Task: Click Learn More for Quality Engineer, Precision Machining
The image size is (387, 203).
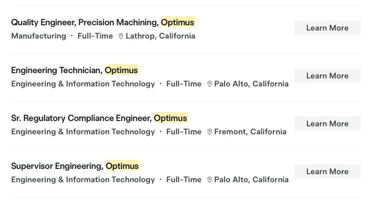Action: 327,28
